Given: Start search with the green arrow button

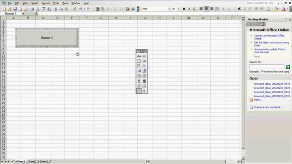Looking at the screenshot, I should pyautogui.click(x=288, y=67).
